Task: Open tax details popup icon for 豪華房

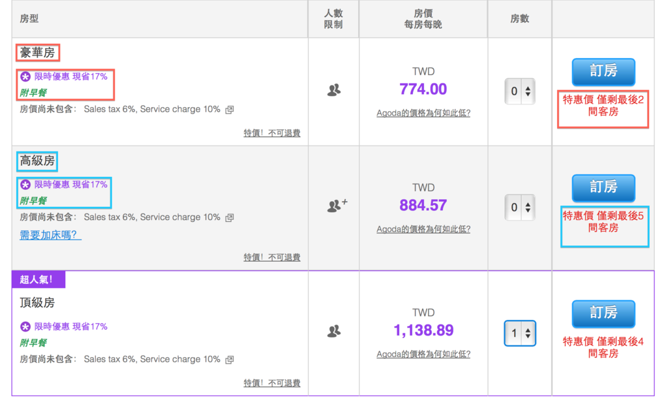Action: 230,110
